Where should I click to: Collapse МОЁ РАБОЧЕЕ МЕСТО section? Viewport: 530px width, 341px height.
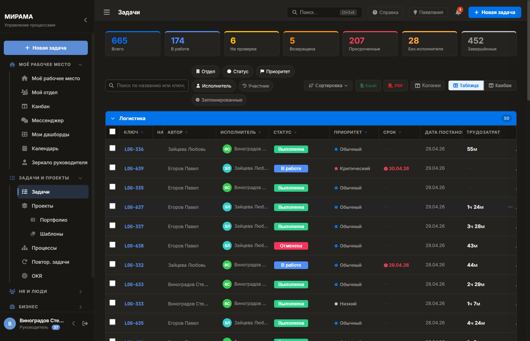pyautogui.click(x=45, y=64)
